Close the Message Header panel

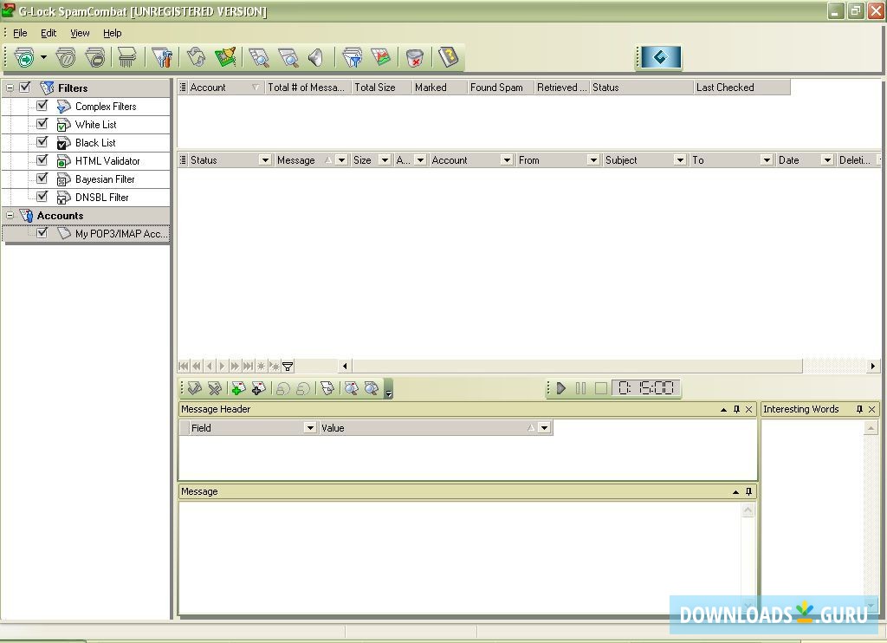(x=749, y=409)
